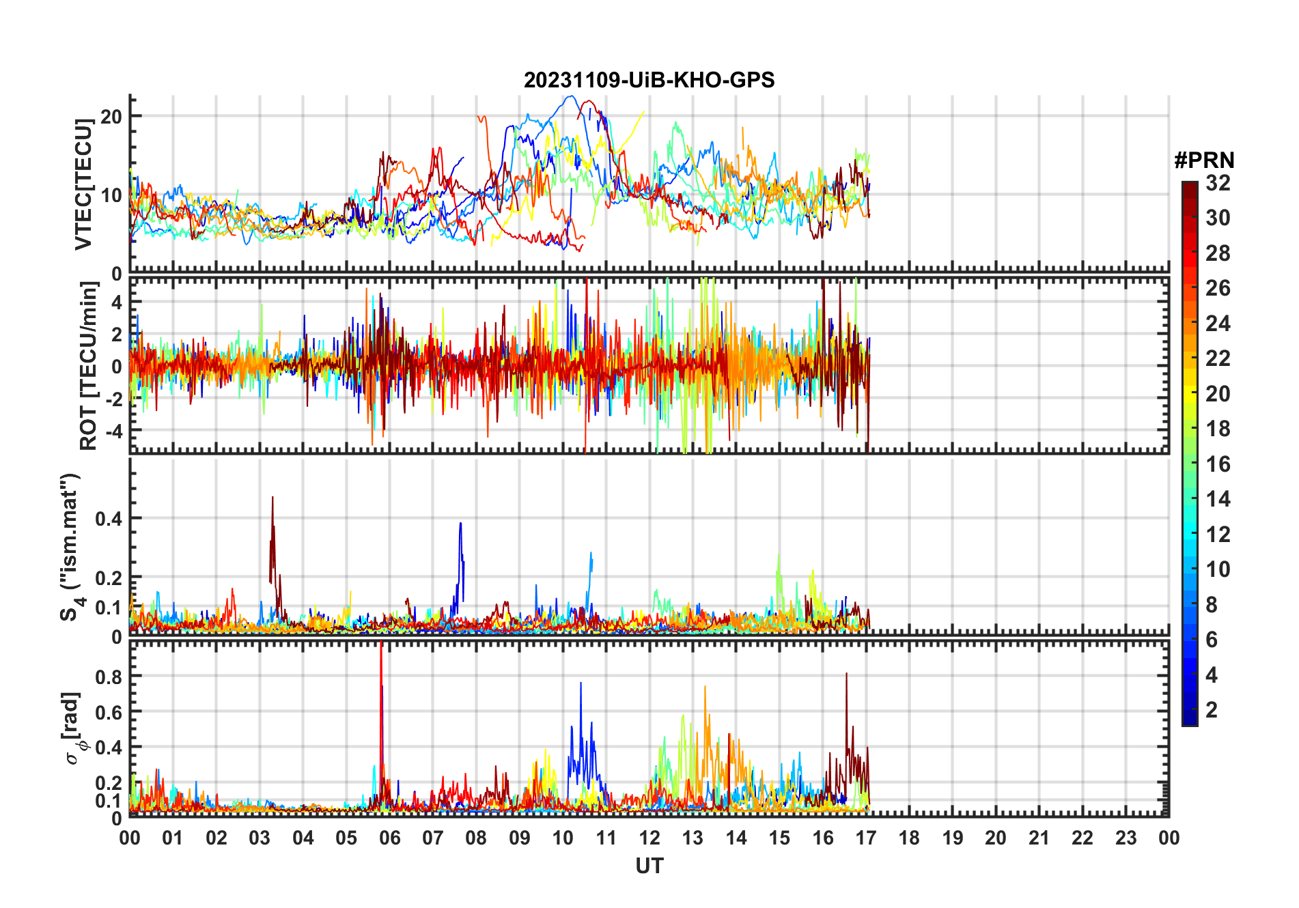Screen dimensions: 1299x908
Task: Click the "05" tick on the UT axis
Action: [346, 838]
